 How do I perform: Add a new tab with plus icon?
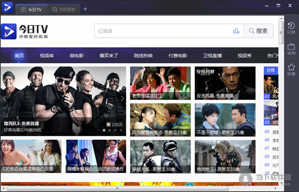pyautogui.click(x=85, y=9)
